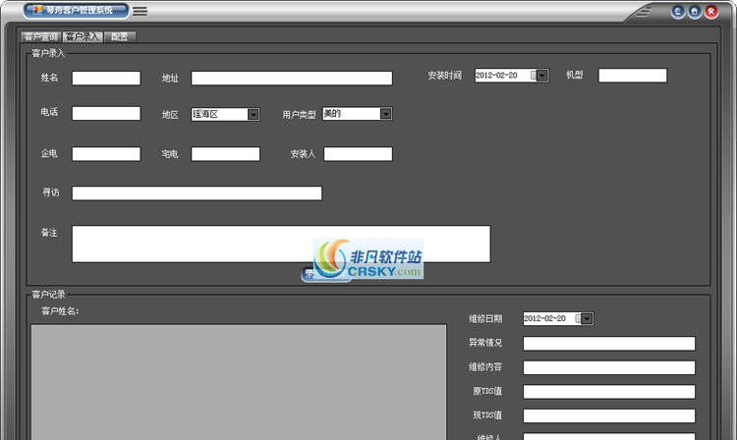Focus the 维修内容 input field
737x440 pixels.
(x=609, y=367)
